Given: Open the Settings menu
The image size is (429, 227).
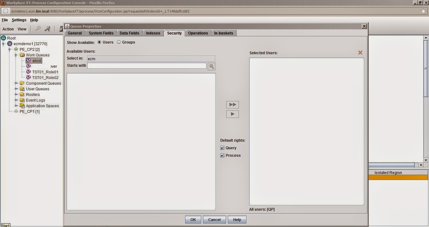Looking at the screenshot, I should tap(19, 20).
